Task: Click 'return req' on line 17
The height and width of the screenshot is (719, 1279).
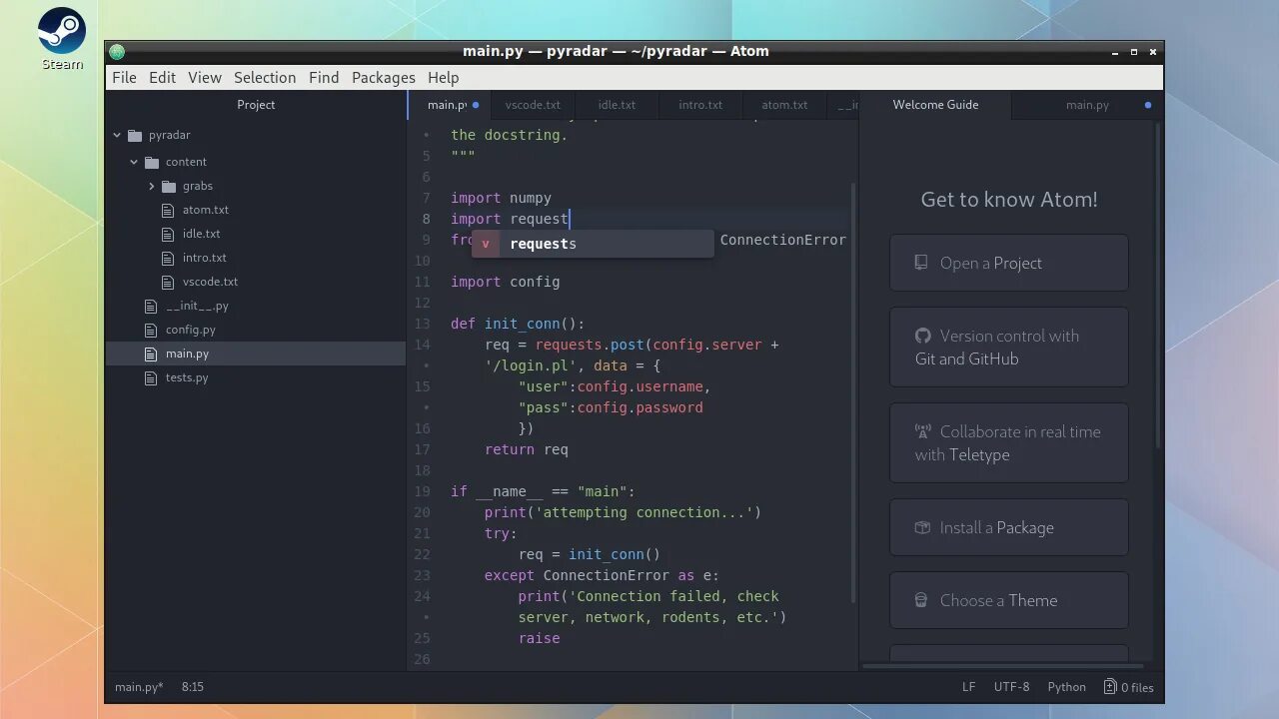Action: point(527,449)
